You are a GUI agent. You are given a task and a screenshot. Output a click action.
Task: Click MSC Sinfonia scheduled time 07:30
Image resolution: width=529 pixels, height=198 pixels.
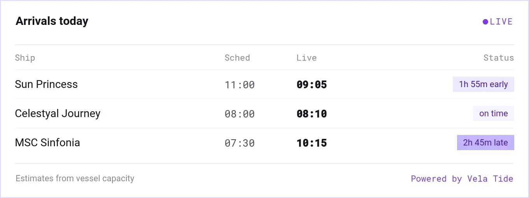tap(240, 143)
